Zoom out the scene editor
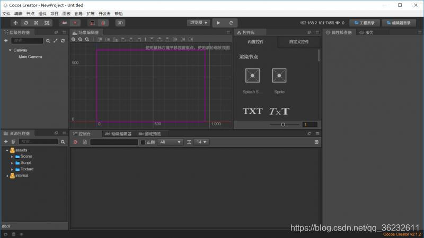This screenshot has height=238, width=424. (81, 39)
